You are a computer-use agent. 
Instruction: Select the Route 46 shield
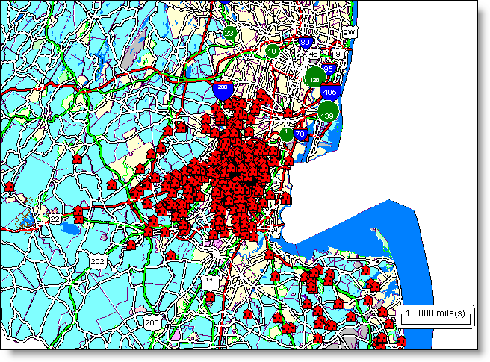[x=314, y=54]
